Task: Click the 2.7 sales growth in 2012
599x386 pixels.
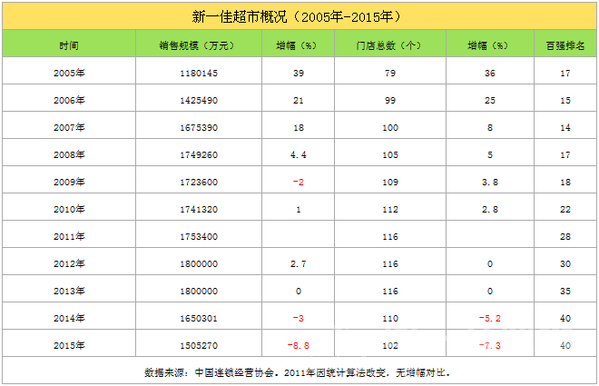Action: pyautogui.click(x=298, y=263)
